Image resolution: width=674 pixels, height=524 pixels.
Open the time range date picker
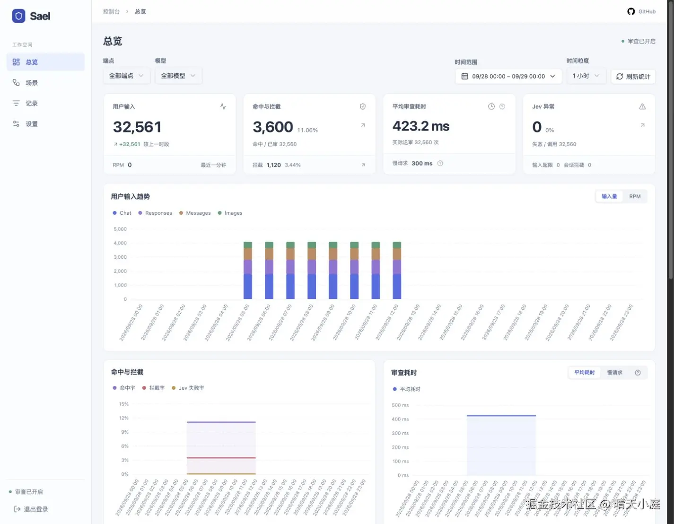(x=508, y=76)
